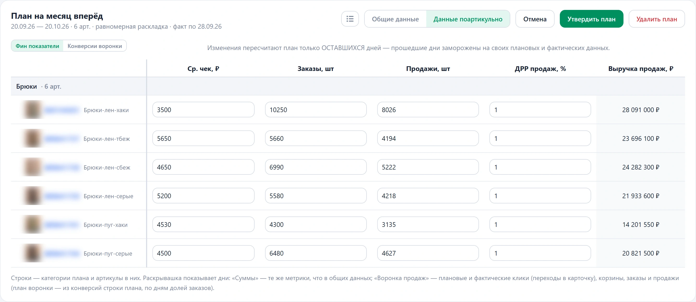The height and width of the screenshot is (302, 696).
Task: Click Утвердить план button
Action: (591, 19)
